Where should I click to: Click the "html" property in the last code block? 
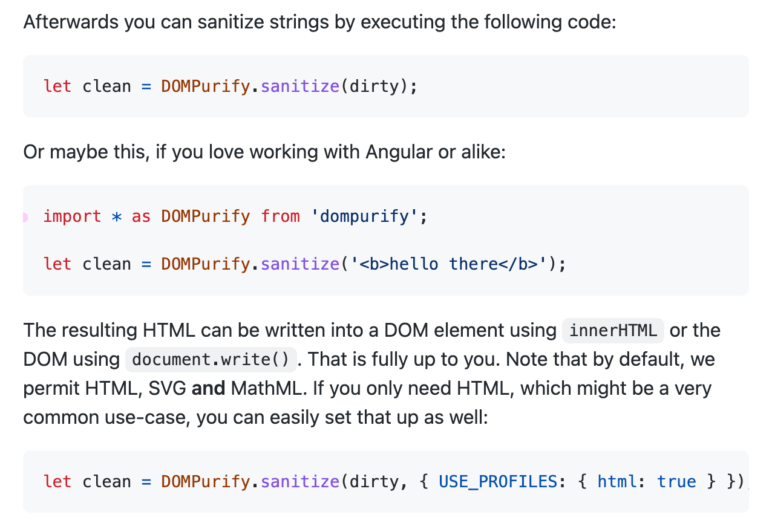click(617, 482)
